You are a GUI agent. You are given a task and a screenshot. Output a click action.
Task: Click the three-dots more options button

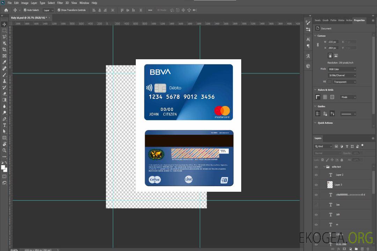point(150,10)
